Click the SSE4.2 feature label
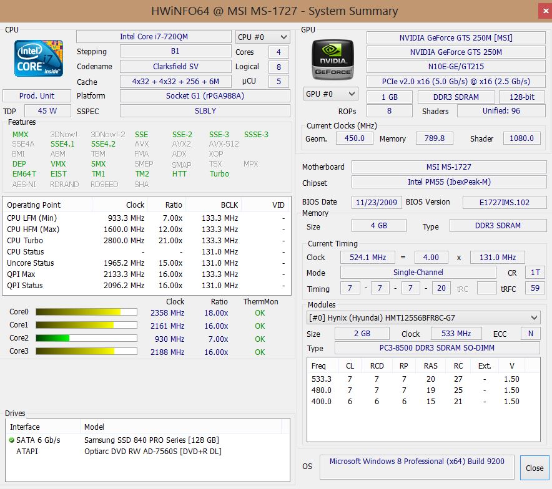552x489 pixels. click(103, 144)
